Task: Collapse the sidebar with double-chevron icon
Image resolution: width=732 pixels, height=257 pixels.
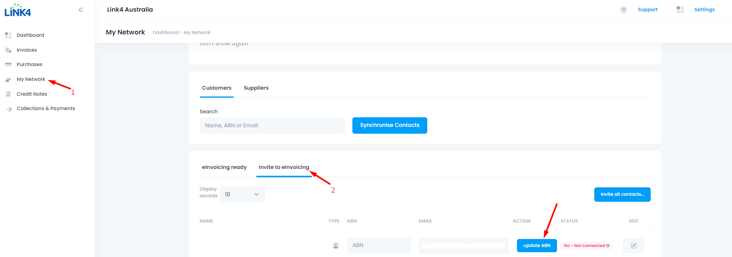Action: coord(81,10)
